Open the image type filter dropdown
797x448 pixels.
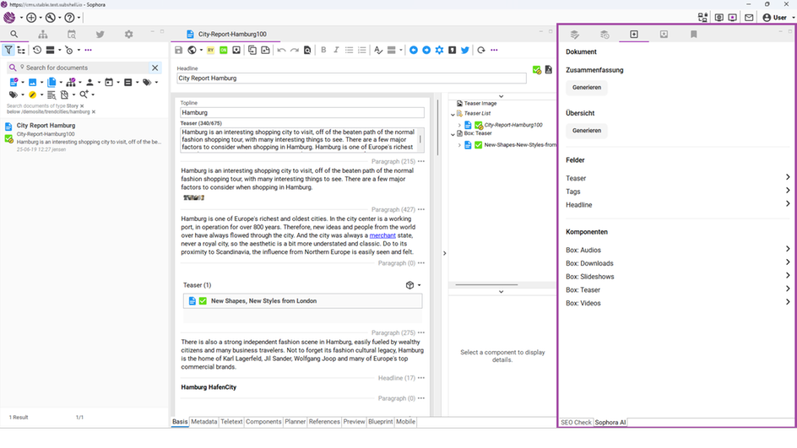click(x=41, y=83)
